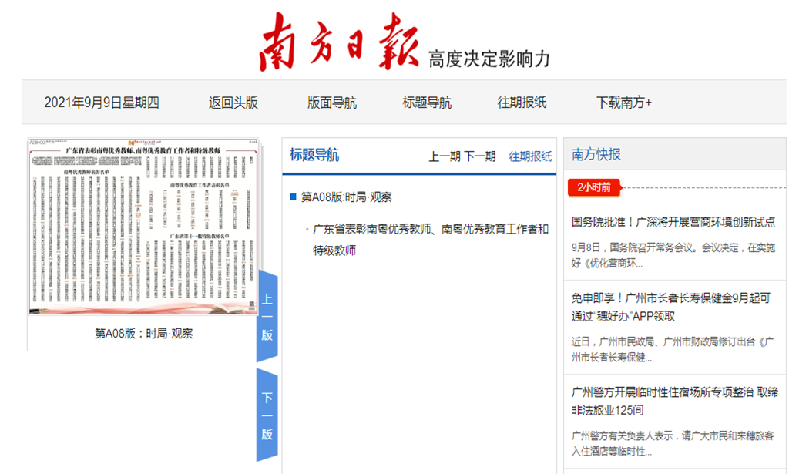The image size is (789, 474).
Task: Go to the previous page with 上一版
Action: (x=267, y=317)
